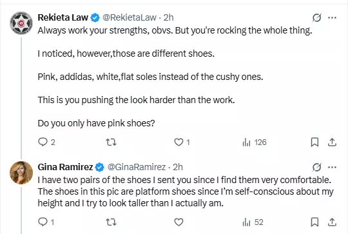Share Rekieta Law's tweet
Screen dimensions: 348x234
pos(332,142)
